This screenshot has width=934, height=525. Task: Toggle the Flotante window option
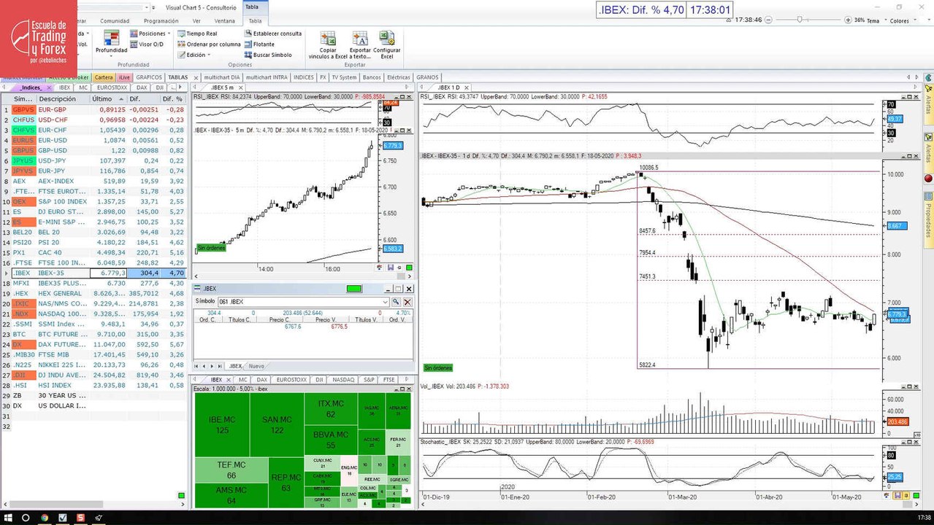point(259,44)
